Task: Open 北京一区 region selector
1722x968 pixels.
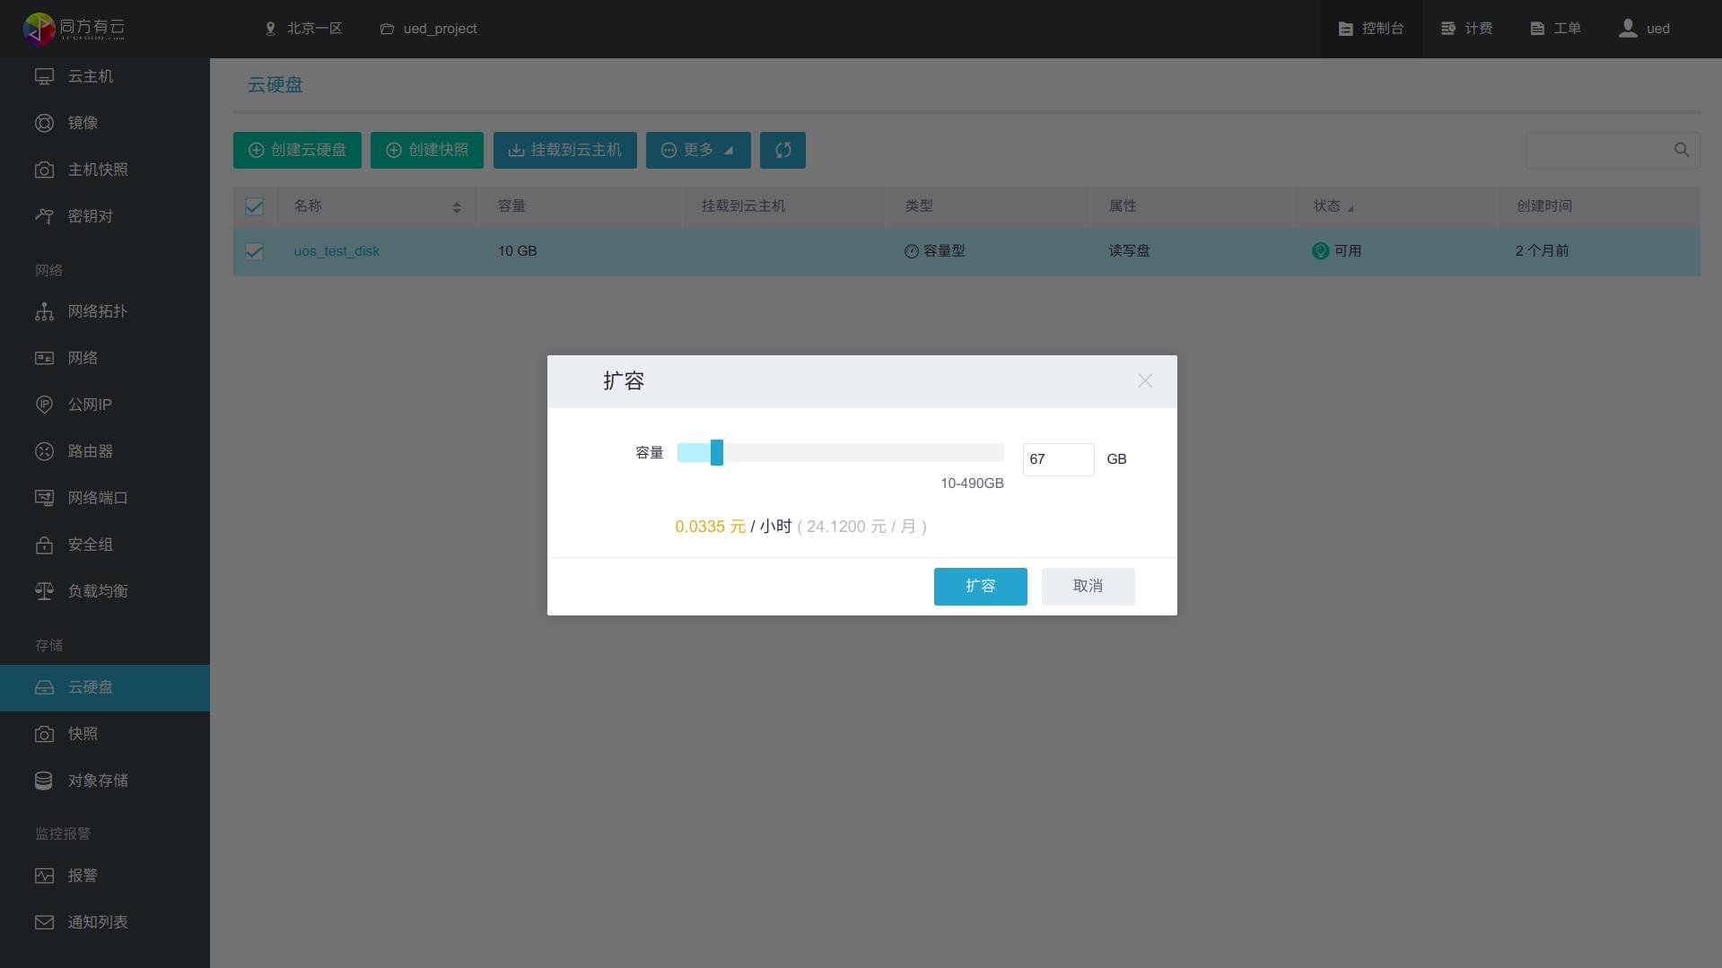Action: [x=303, y=29]
